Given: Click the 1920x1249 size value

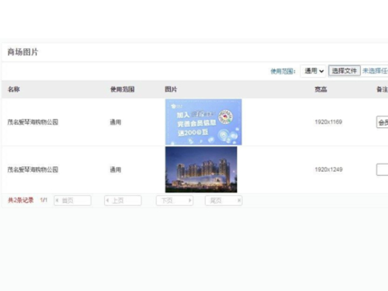Looking at the screenshot, I should [x=329, y=170].
